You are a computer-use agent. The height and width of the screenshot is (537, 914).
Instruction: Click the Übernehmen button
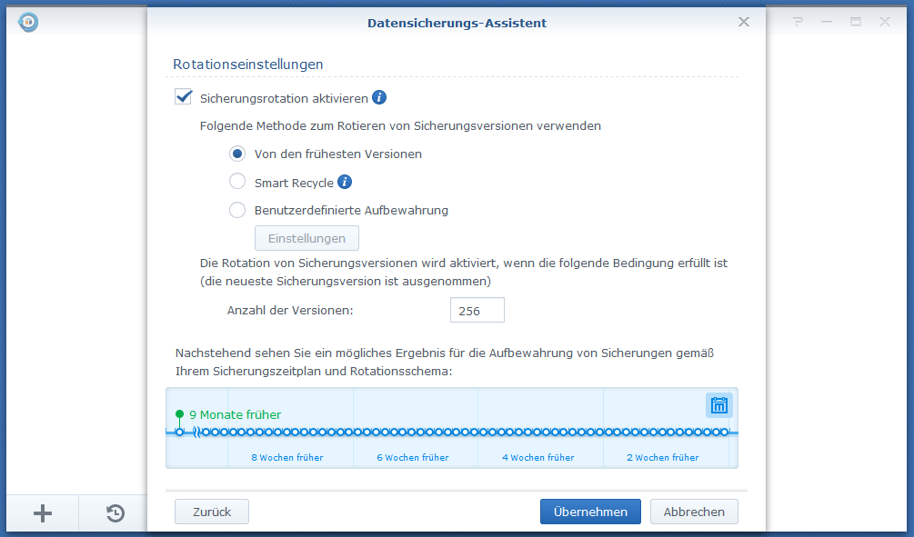click(x=590, y=512)
